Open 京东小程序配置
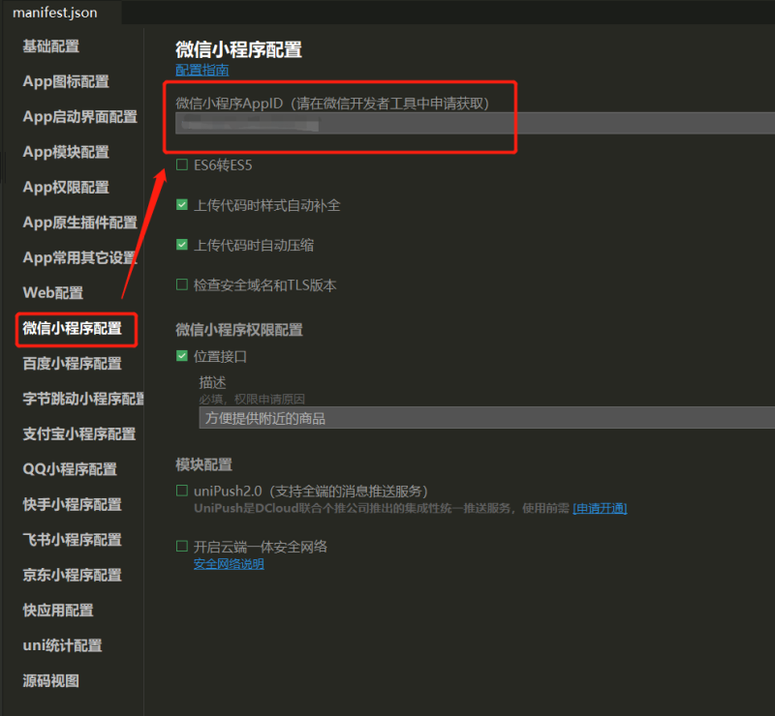The height and width of the screenshot is (716, 775). click(x=72, y=576)
